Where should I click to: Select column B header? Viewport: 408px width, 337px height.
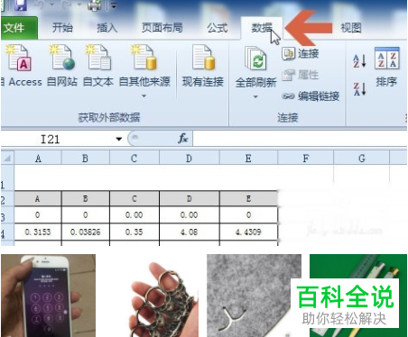tap(86, 159)
